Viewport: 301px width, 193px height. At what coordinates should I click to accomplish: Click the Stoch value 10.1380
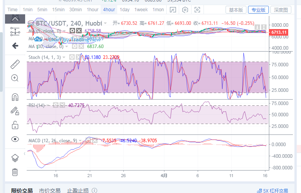coord(92,57)
